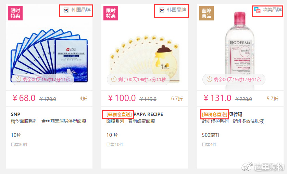The image size is (287, 174).
Task: Click the Korean flag icon on SNP card
Action: click(66, 10)
